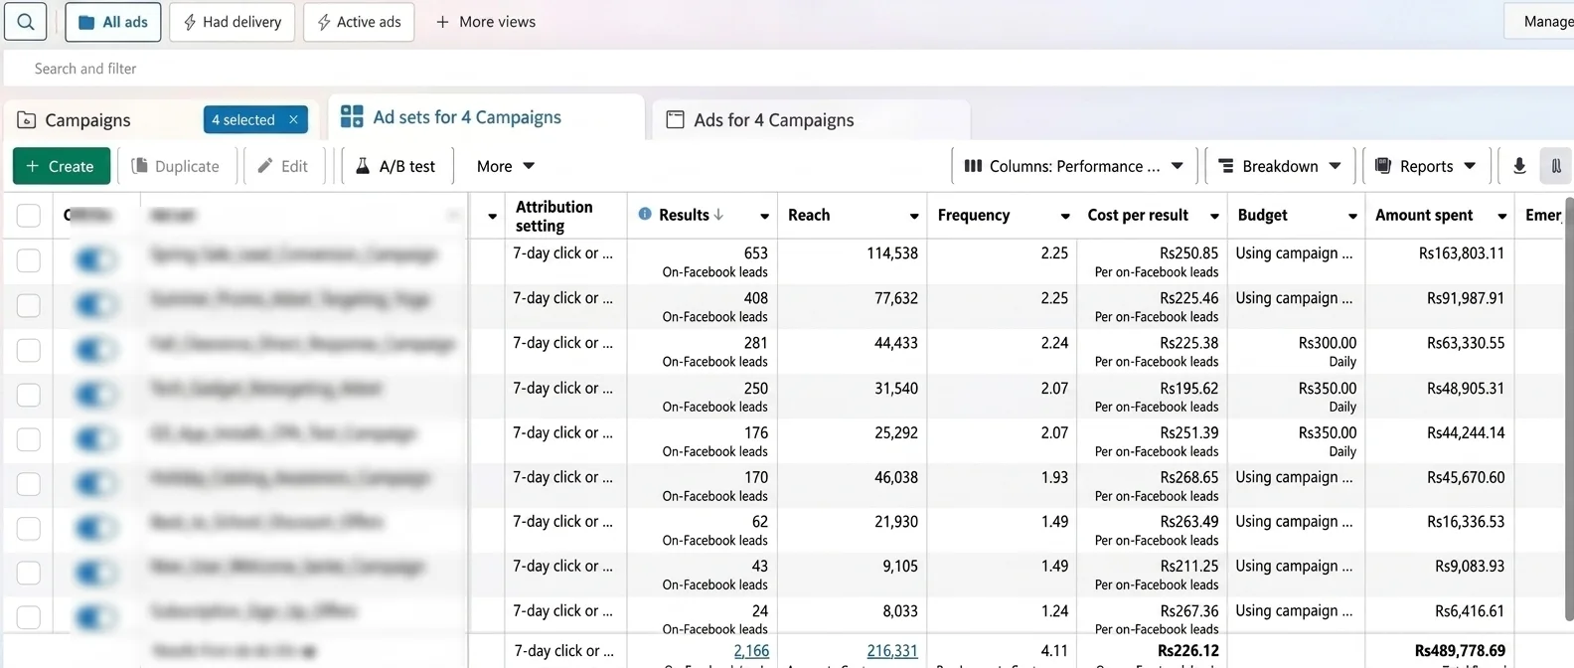Open the Campaigns tab
This screenshot has height=668, width=1574.
pos(87,120)
